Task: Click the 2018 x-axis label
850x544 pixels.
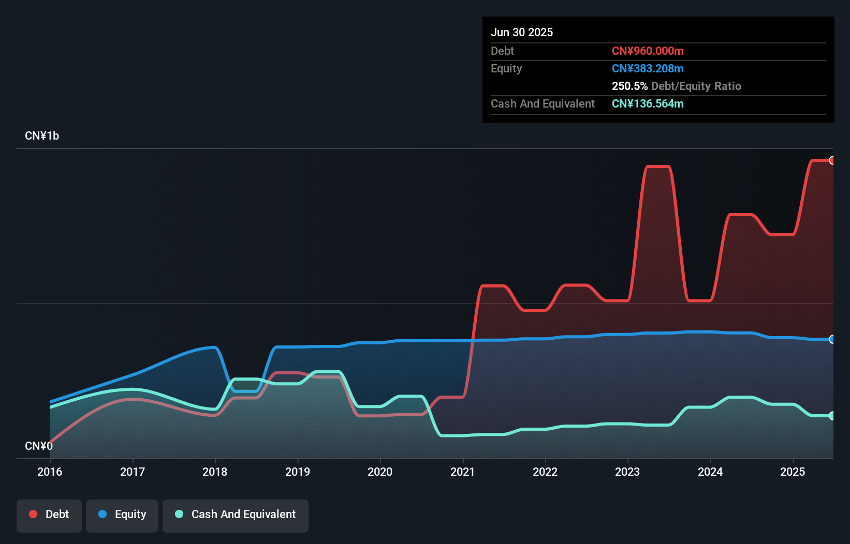Action: (215, 472)
